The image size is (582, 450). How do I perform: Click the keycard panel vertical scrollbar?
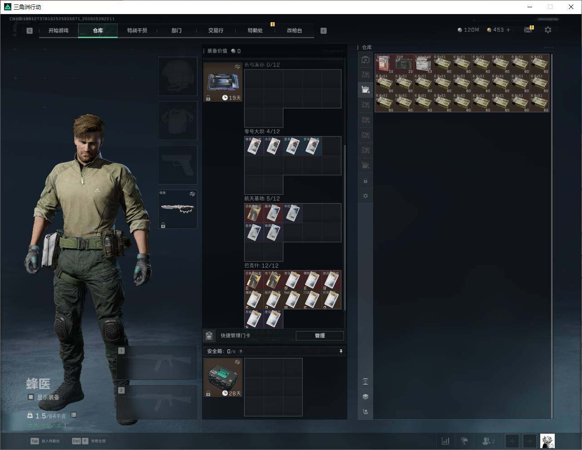pos(345,227)
